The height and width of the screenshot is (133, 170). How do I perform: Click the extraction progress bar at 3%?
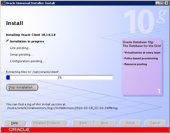[x=59, y=78]
